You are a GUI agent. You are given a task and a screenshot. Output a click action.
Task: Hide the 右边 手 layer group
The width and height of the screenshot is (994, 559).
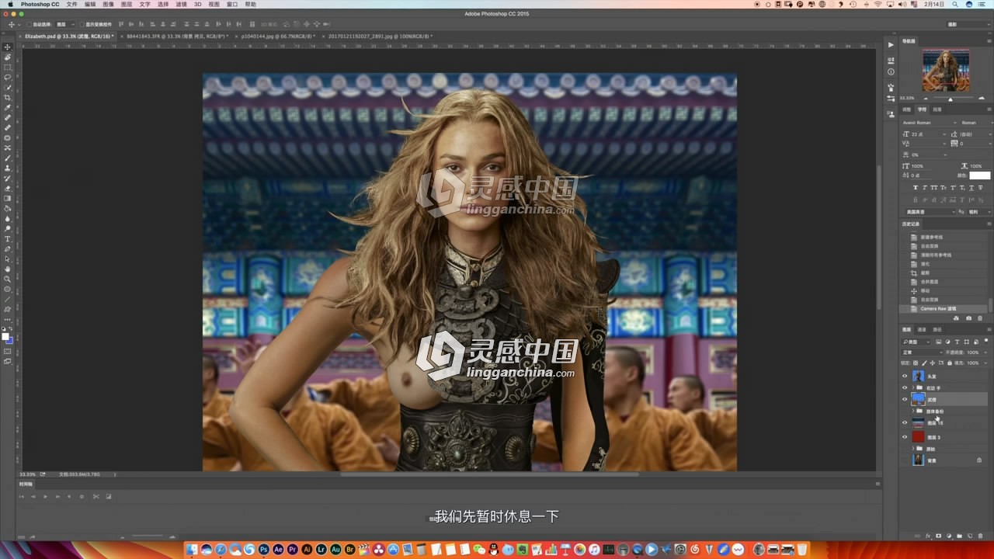click(905, 387)
